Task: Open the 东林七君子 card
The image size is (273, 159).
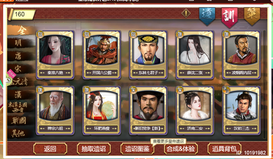Action: click(148, 55)
